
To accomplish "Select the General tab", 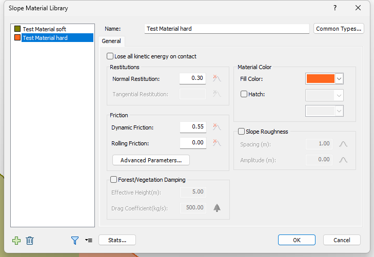I will 111,41.
